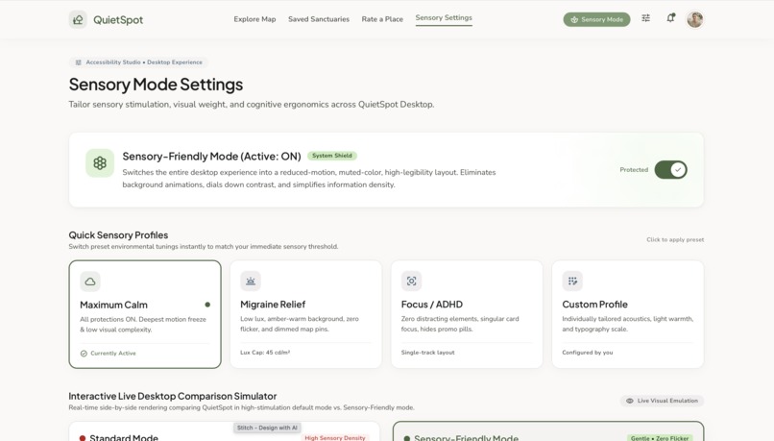
Task: Click the Quick Sensory Profiles heading
Action: tap(118, 235)
